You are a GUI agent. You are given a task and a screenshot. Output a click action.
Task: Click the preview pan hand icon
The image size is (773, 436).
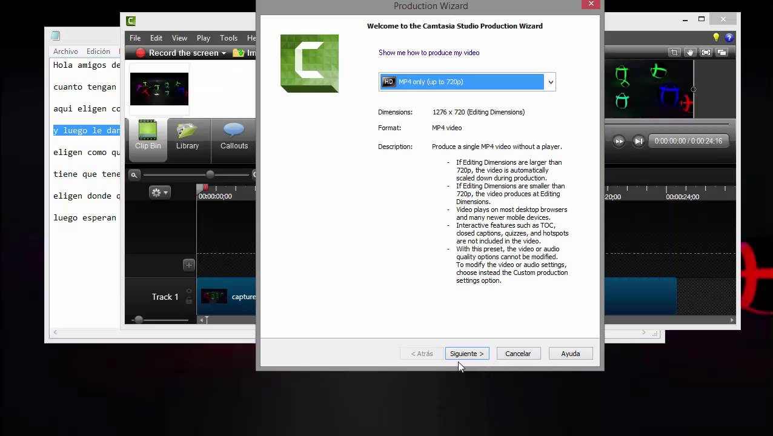[690, 53]
